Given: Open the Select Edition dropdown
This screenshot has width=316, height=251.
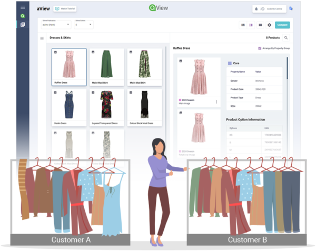Looking at the screenshot, I should [83, 25].
